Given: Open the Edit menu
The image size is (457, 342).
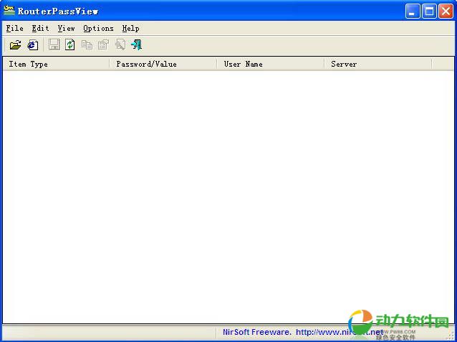Looking at the screenshot, I should [40, 28].
